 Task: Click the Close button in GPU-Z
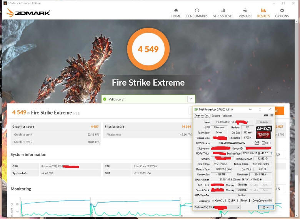tap(266, 207)
